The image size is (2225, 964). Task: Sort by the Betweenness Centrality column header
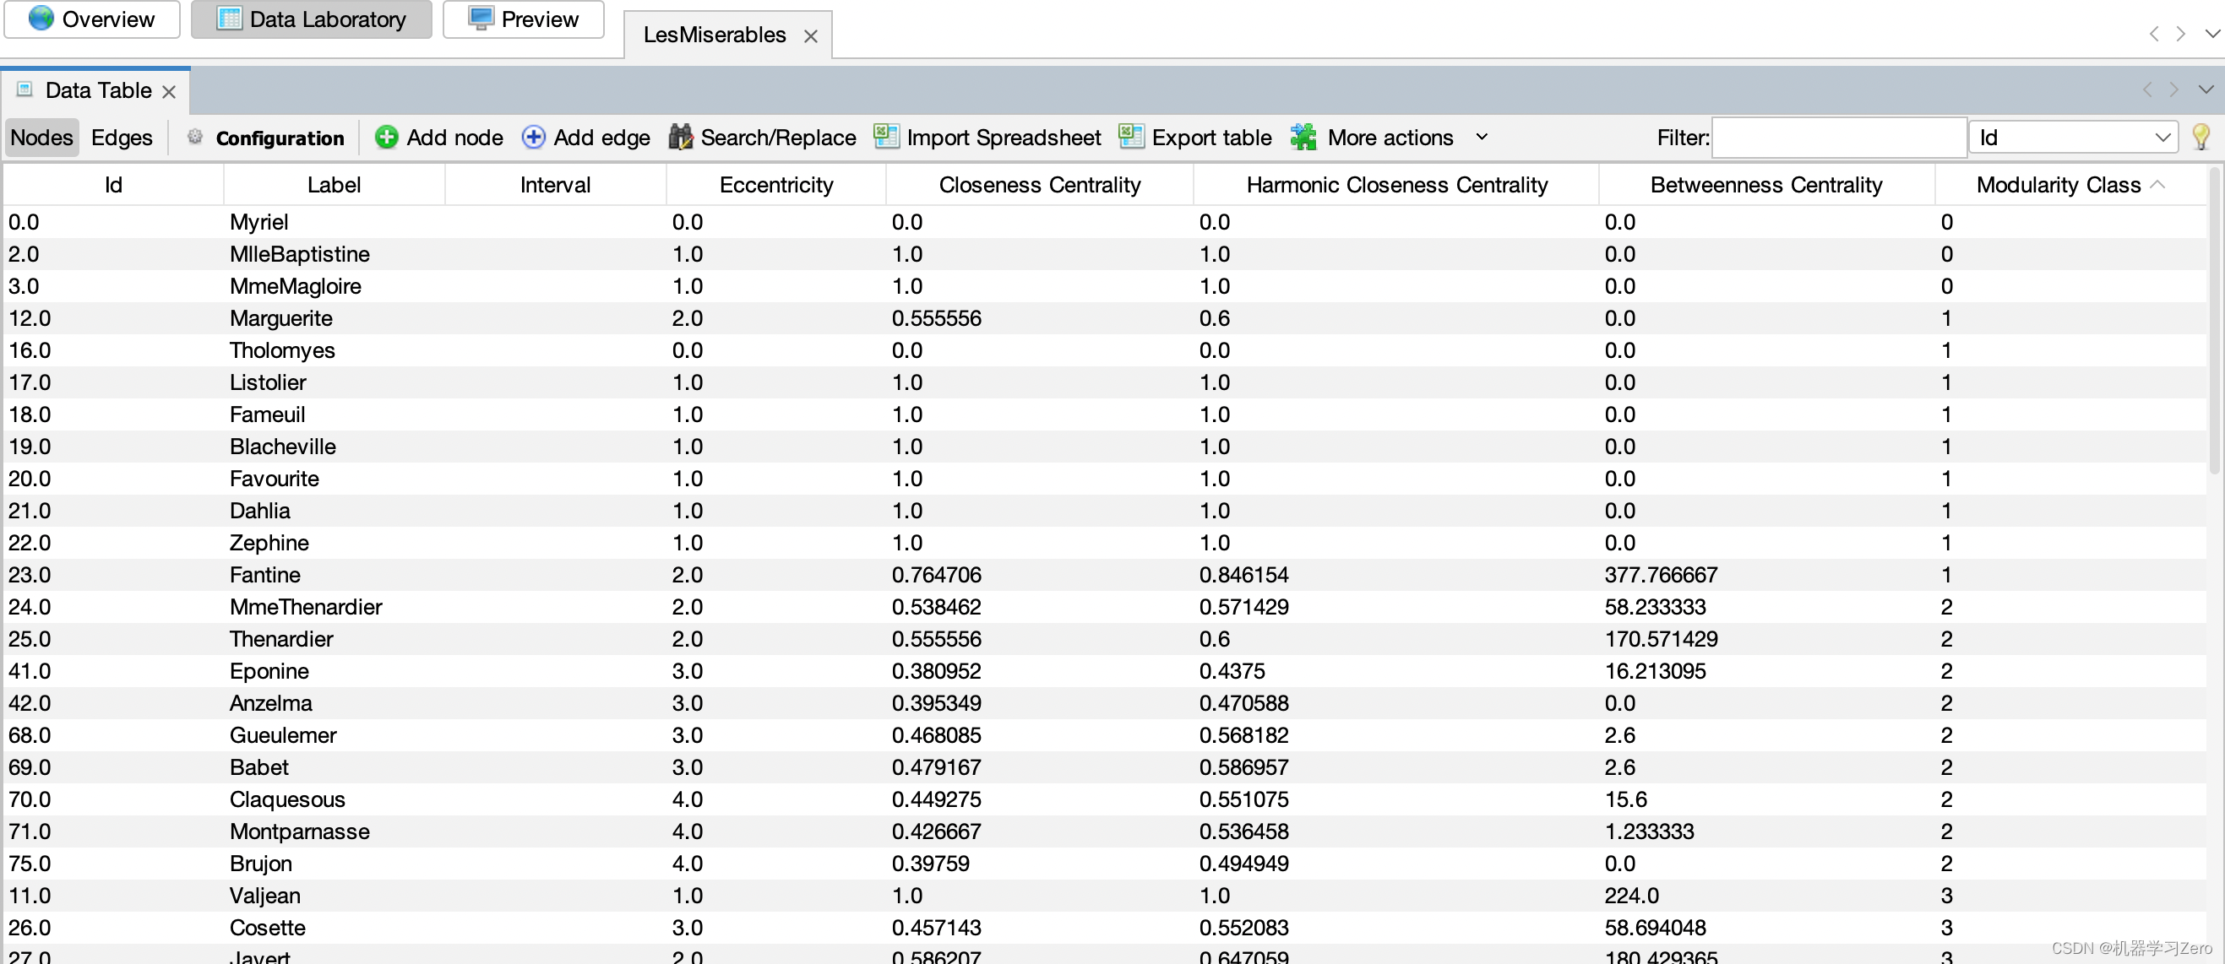pos(1765,185)
